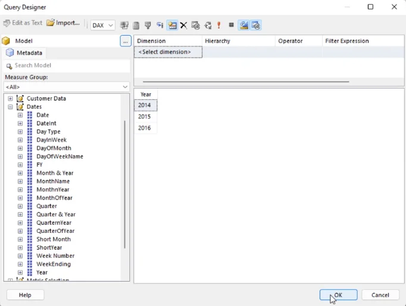Select the MonthName field
Image resolution: width=406 pixels, height=306 pixels.
point(53,181)
